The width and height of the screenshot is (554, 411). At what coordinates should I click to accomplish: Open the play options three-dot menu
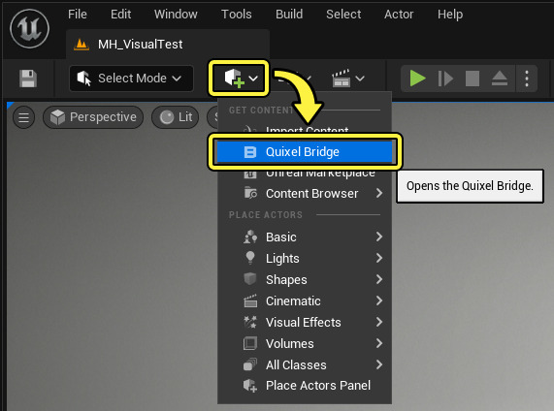coord(527,79)
